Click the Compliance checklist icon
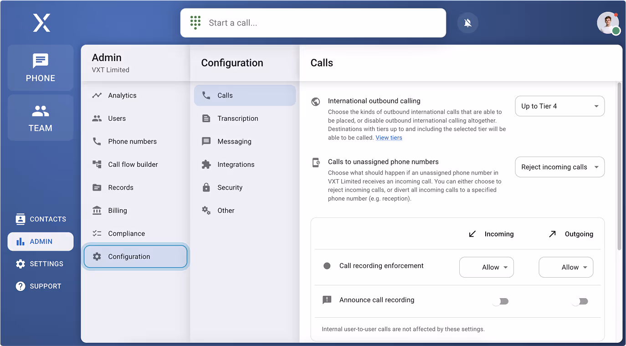 click(97, 233)
